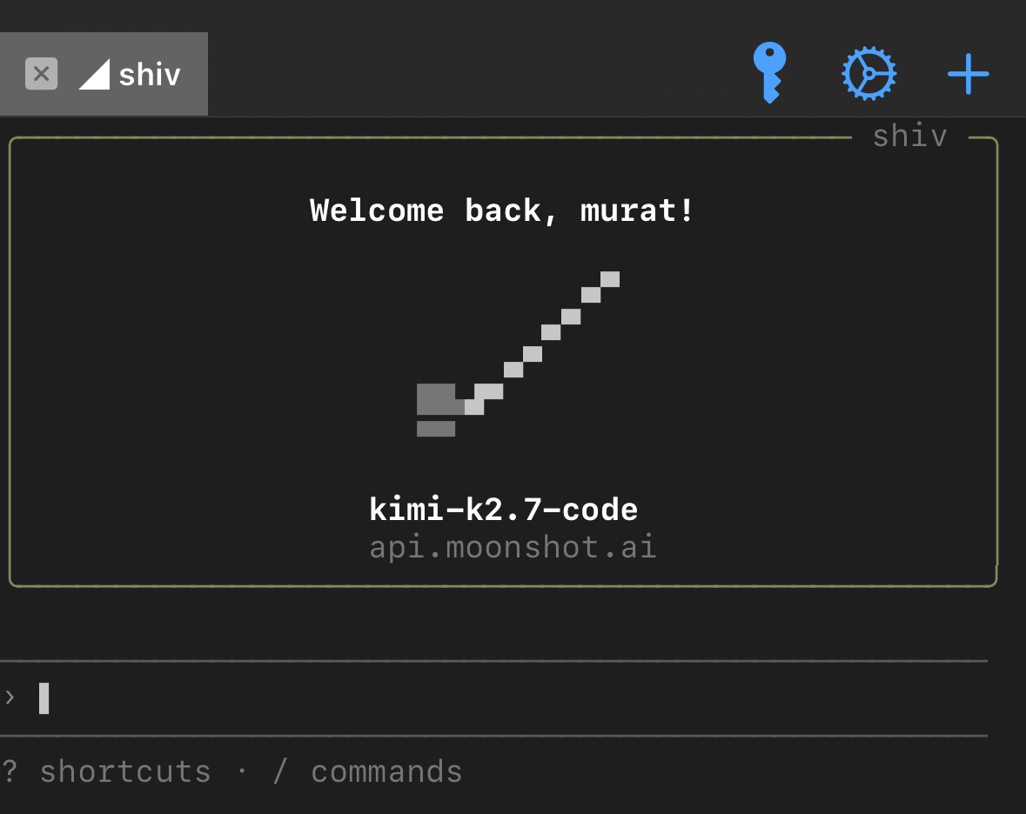Select the text 'api.moonshot.ai'
1026x814 pixels.
[x=513, y=547]
